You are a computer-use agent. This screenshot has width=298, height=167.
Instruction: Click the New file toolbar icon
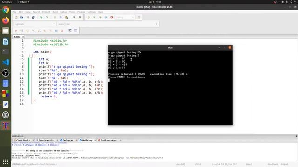click(16, 17)
